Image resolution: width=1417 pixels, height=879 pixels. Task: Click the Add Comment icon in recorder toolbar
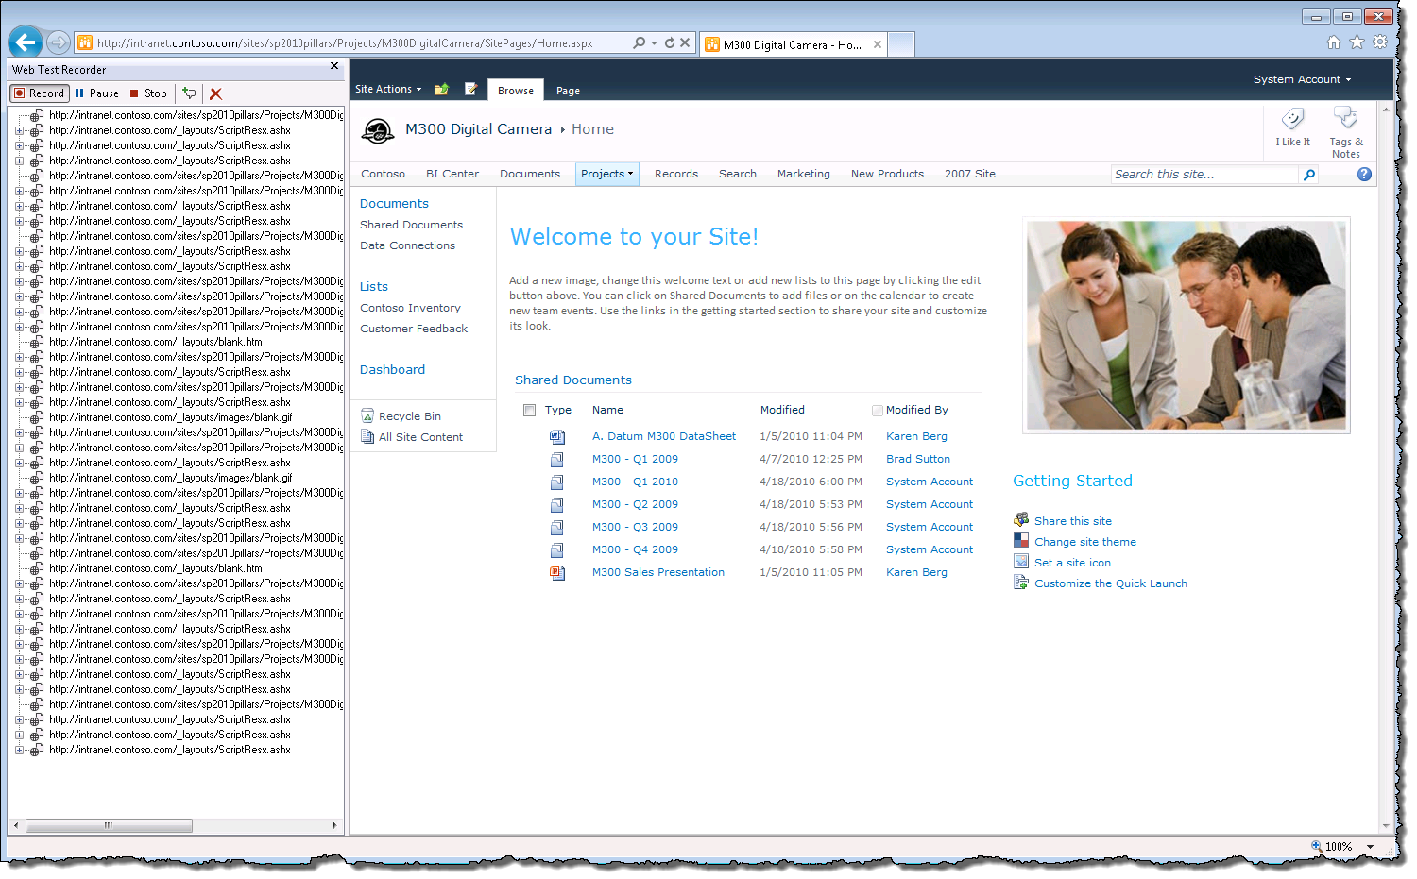[x=190, y=93]
